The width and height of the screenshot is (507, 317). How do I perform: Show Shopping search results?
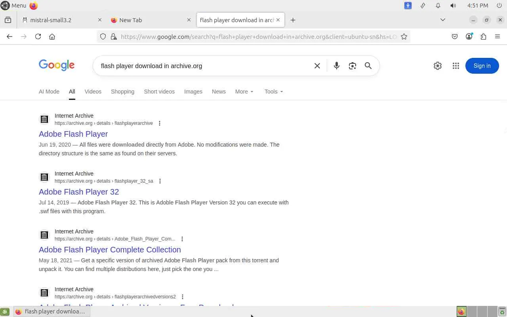[x=122, y=92]
